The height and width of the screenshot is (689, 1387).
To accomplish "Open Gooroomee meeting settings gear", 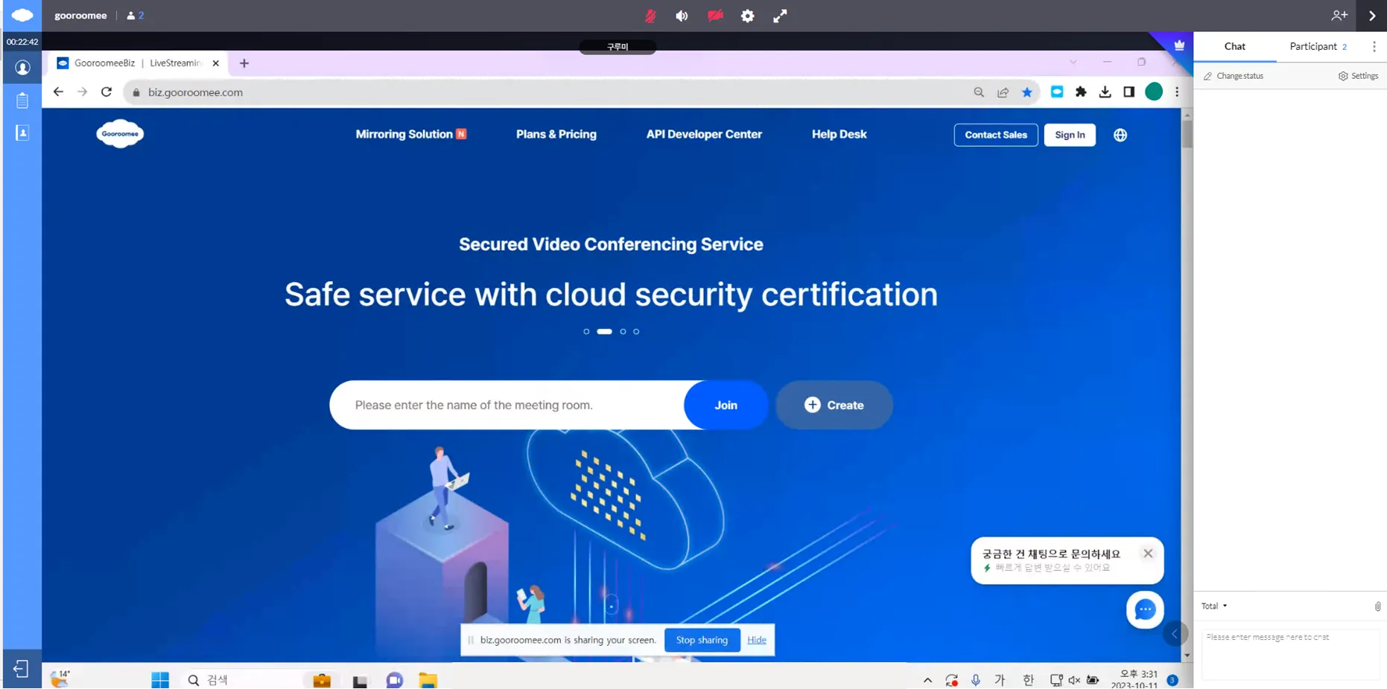I will (x=747, y=16).
